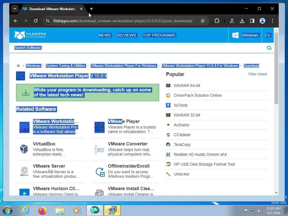288x216 pixels.
Task: Open the tab search dropdown arrow
Action: (15, 9)
